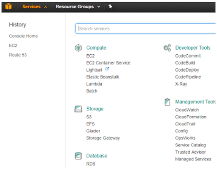Image resolution: width=217 pixels, height=171 pixels.
Task: Click the Storage category heading
Action: (x=95, y=109)
